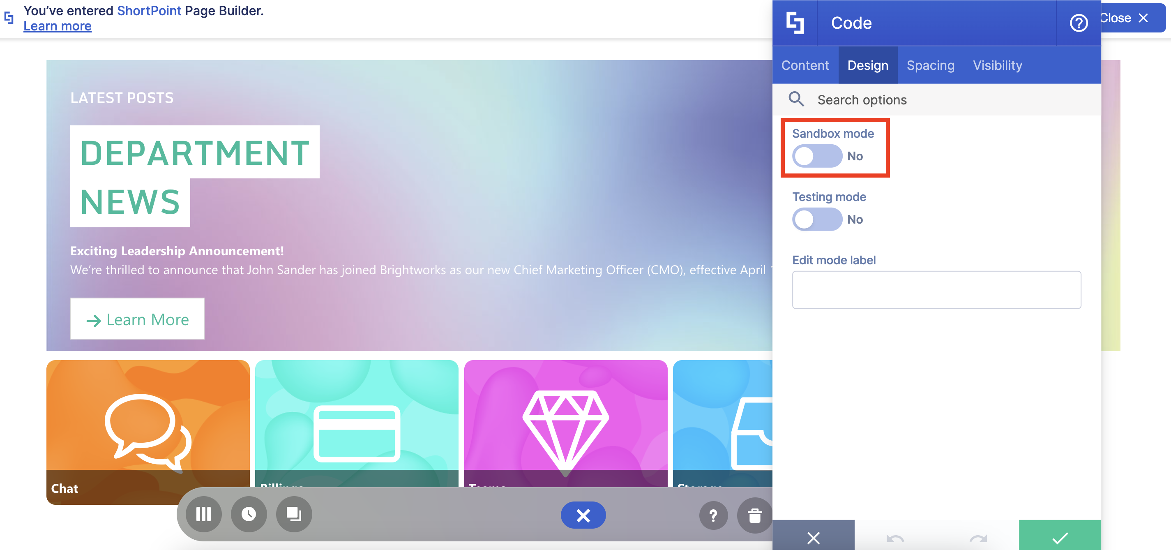The image size is (1171, 550).
Task: Click into the Edit mode label field
Action: pos(936,290)
